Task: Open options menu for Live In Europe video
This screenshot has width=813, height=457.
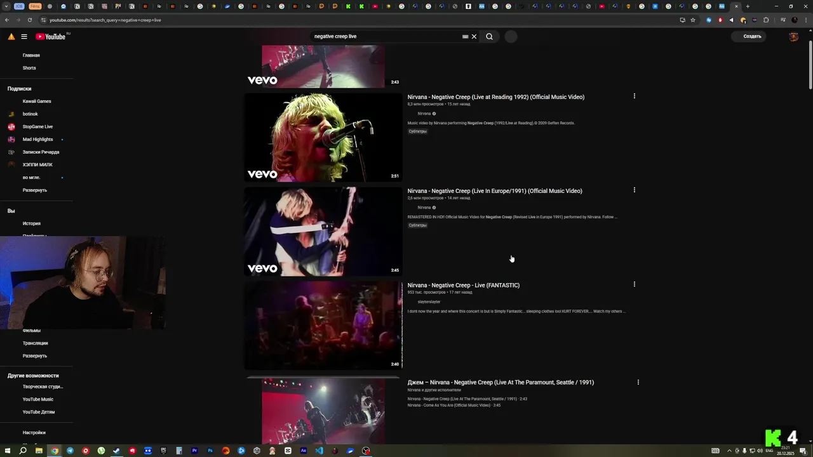Action: (x=634, y=190)
